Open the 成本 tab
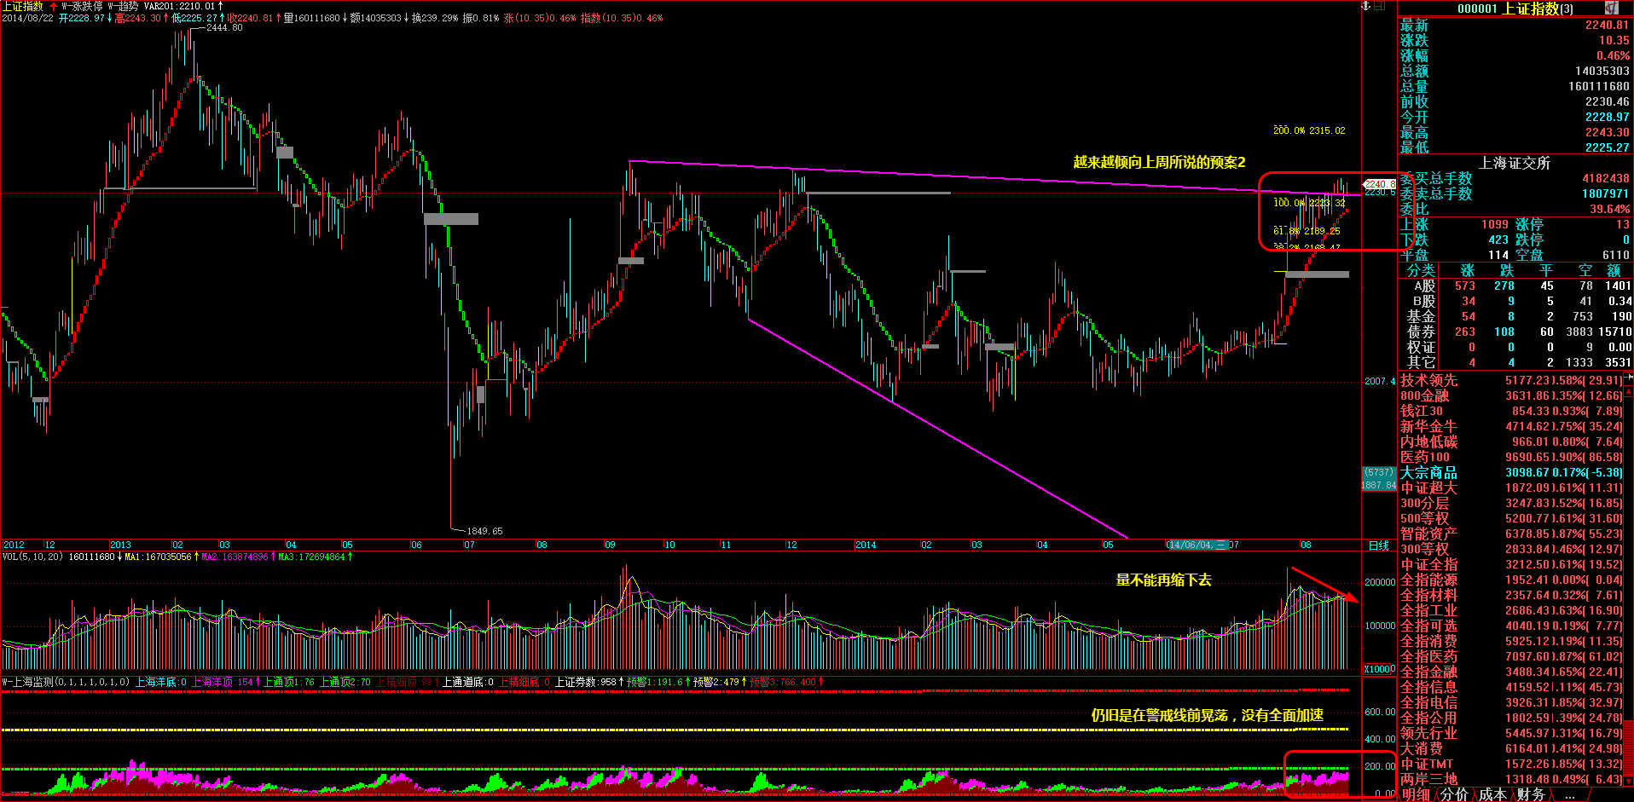The width and height of the screenshot is (1634, 802). pyautogui.click(x=1492, y=794)
